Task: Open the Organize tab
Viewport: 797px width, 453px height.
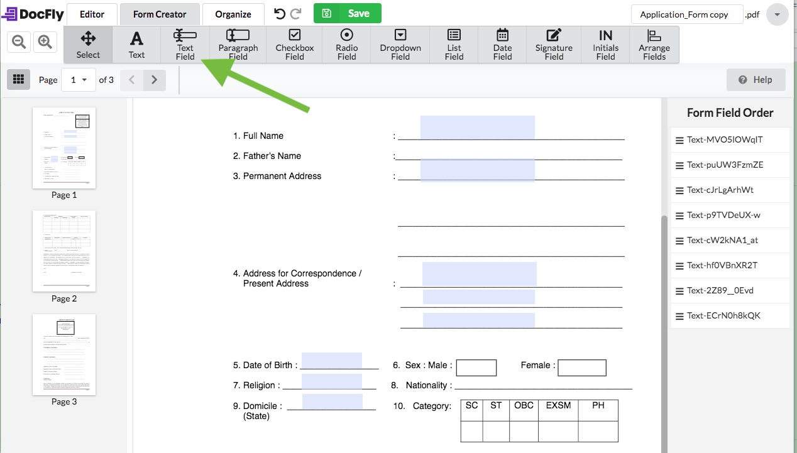Action: click(233, 14)
